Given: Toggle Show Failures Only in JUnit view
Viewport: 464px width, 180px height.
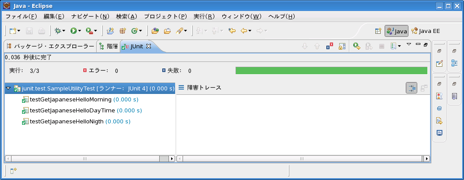Looking at the screenshot, I should pos(329,46).
